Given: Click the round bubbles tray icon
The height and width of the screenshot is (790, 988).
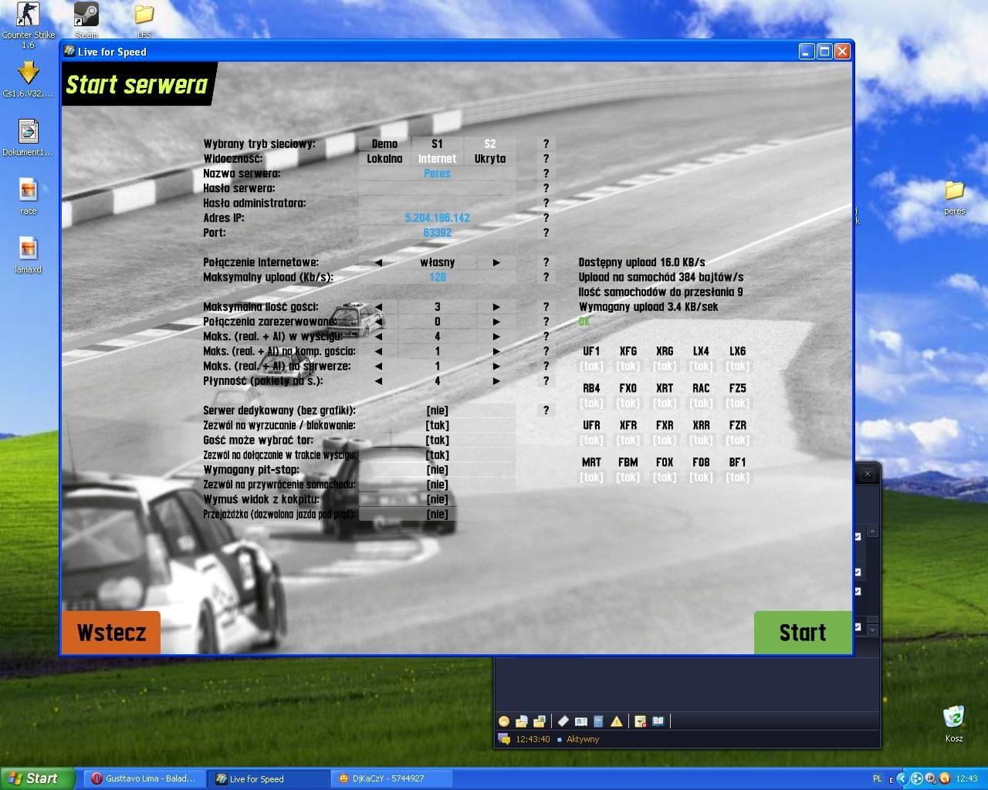Looking at the screenshot, I should point(917,778).
